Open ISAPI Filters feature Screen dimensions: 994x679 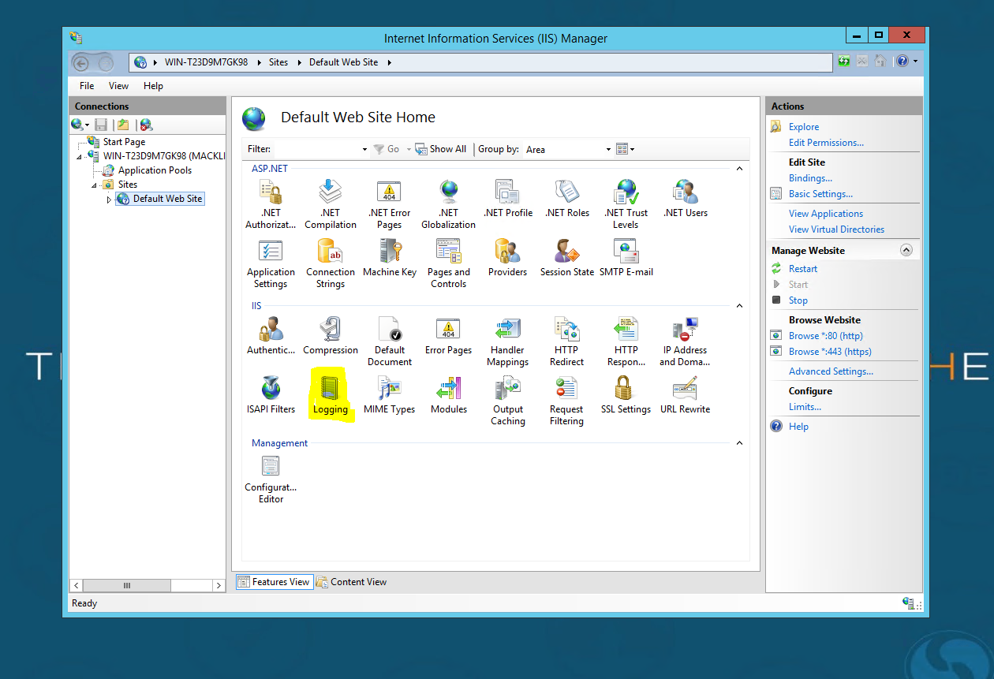point(271,394)
